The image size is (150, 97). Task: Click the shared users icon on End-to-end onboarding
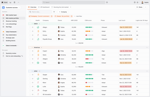point(22,56)
